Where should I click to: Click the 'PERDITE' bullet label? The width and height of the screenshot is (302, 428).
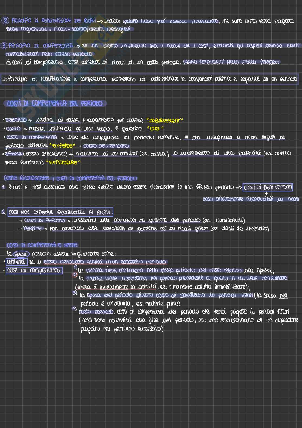[x=32, y=229]
